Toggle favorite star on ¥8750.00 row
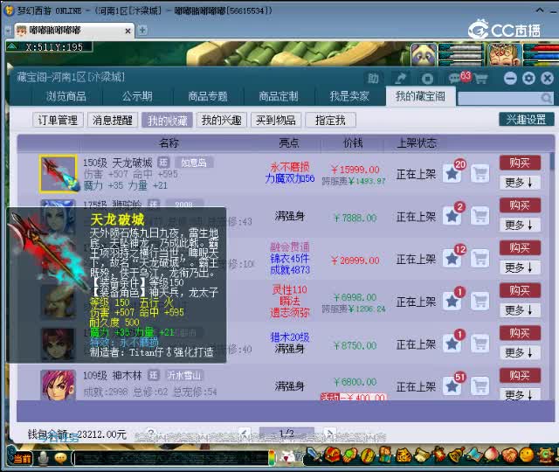The height and width of the screenshot is (472, 559). 452,344
